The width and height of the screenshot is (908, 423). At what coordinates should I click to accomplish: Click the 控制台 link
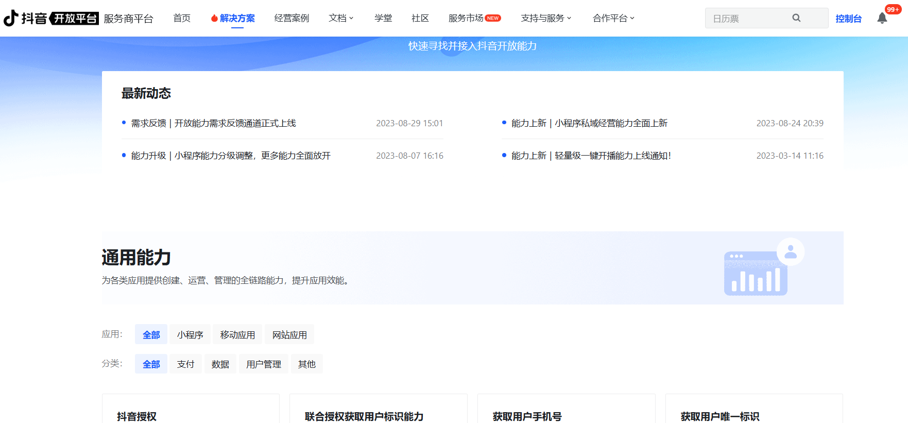pyautogui.click(x=849, y=19)
